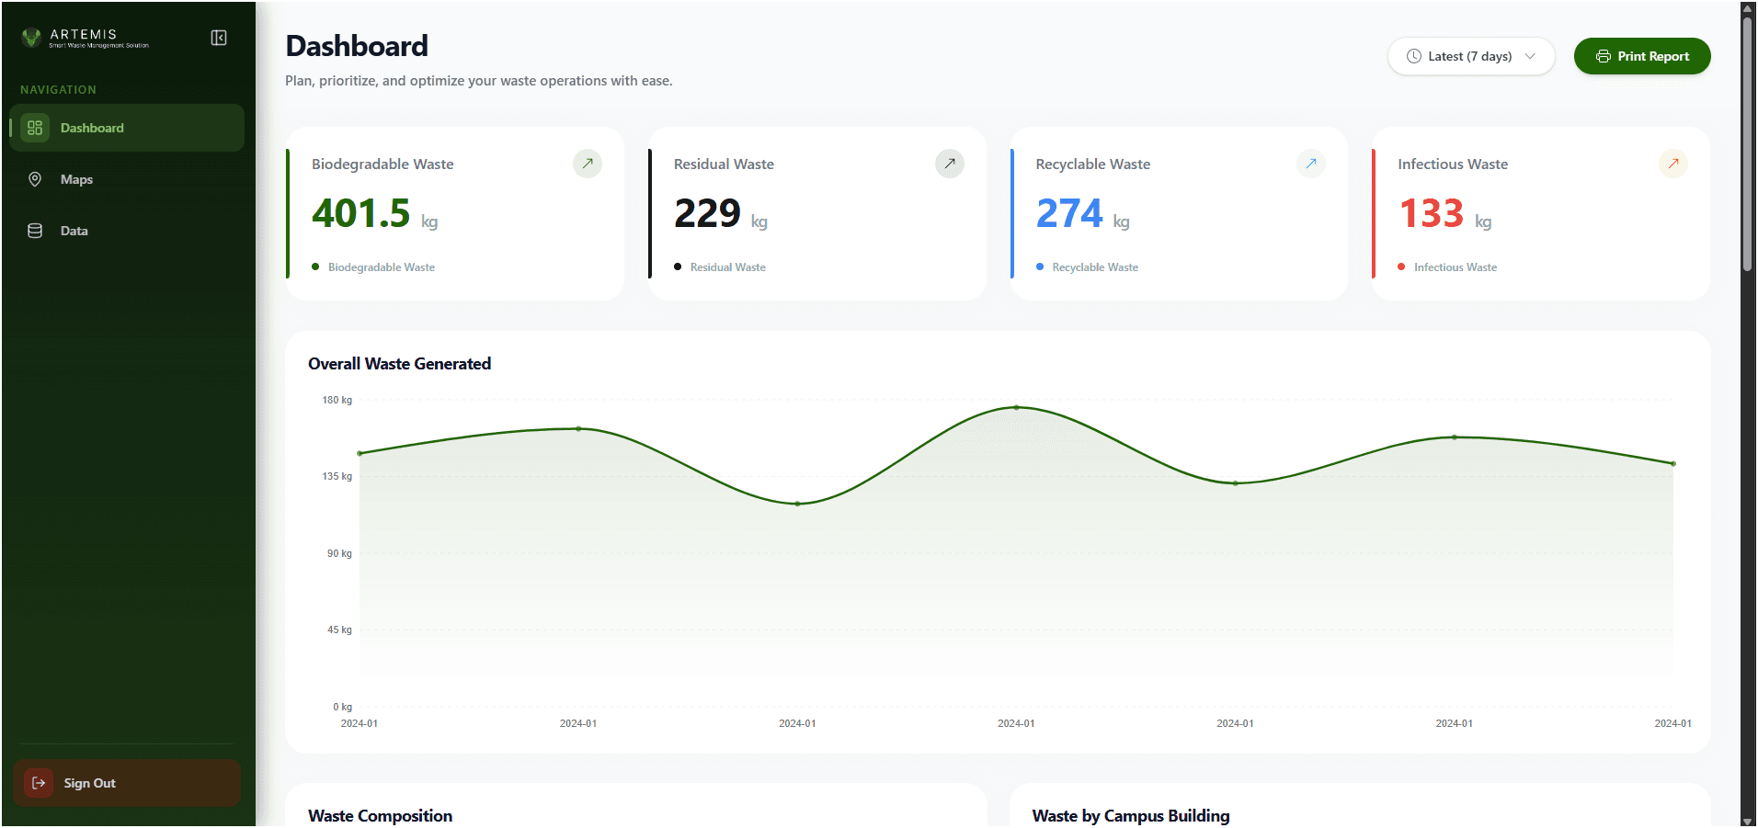The height and width of the screenshot is (828, 1758).
Task: Open Biodegradable Waste details via its arrow icon
Action: click(587, 163)
